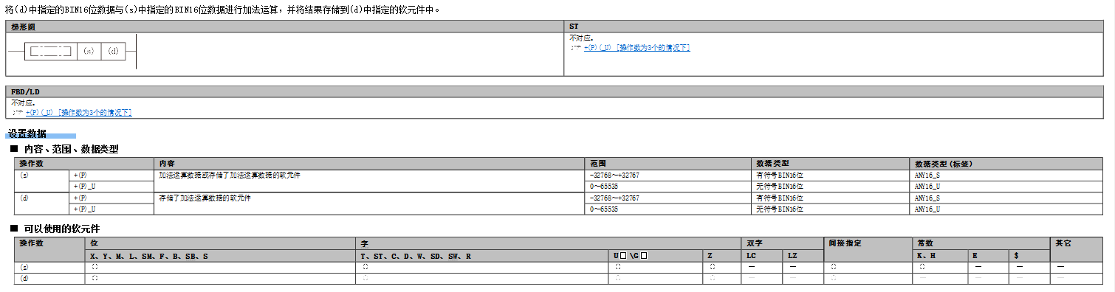Click the U□\G□ column header

point(630,256)
